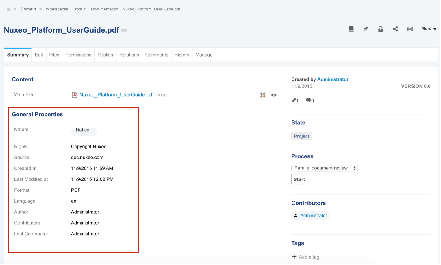Click the PDF format value
This screenshot has height=265, width=441.
(x=76, y=190)
